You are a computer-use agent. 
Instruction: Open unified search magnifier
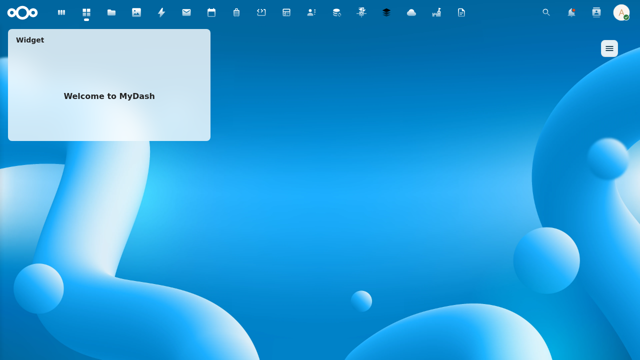coord(546,12)
